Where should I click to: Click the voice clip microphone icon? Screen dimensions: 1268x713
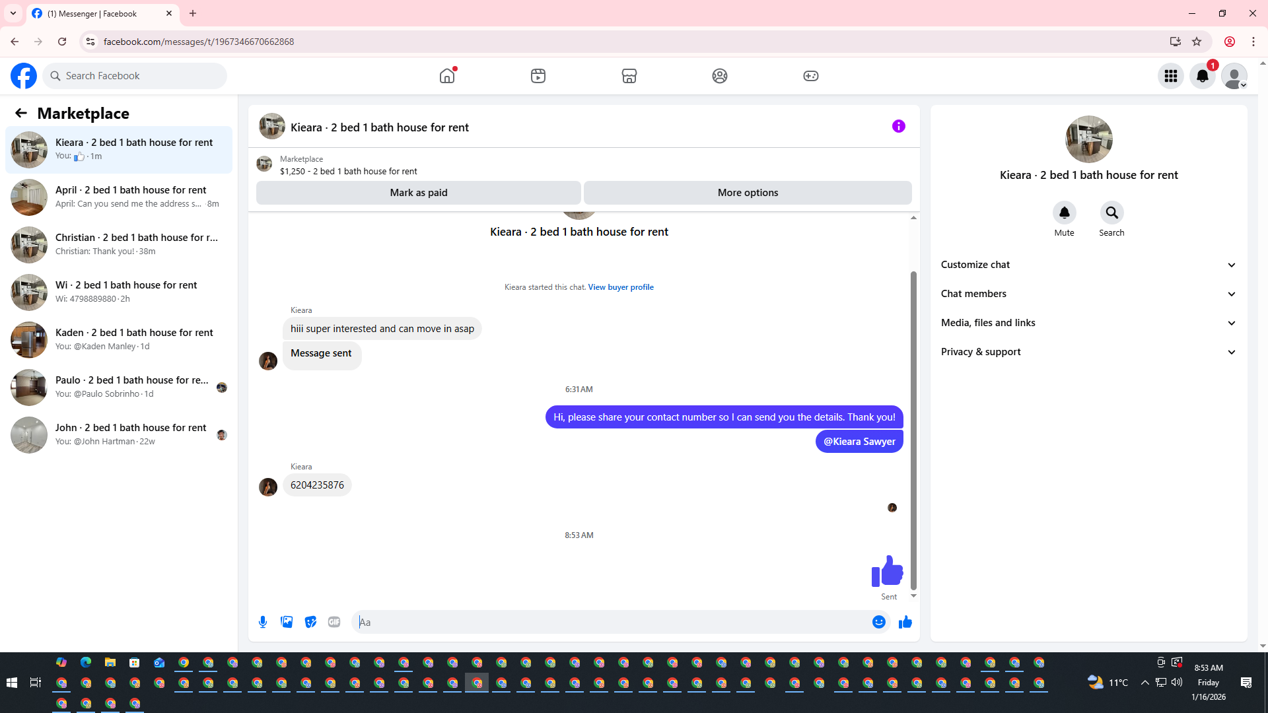pyautogui.click(x=263, y=622)
